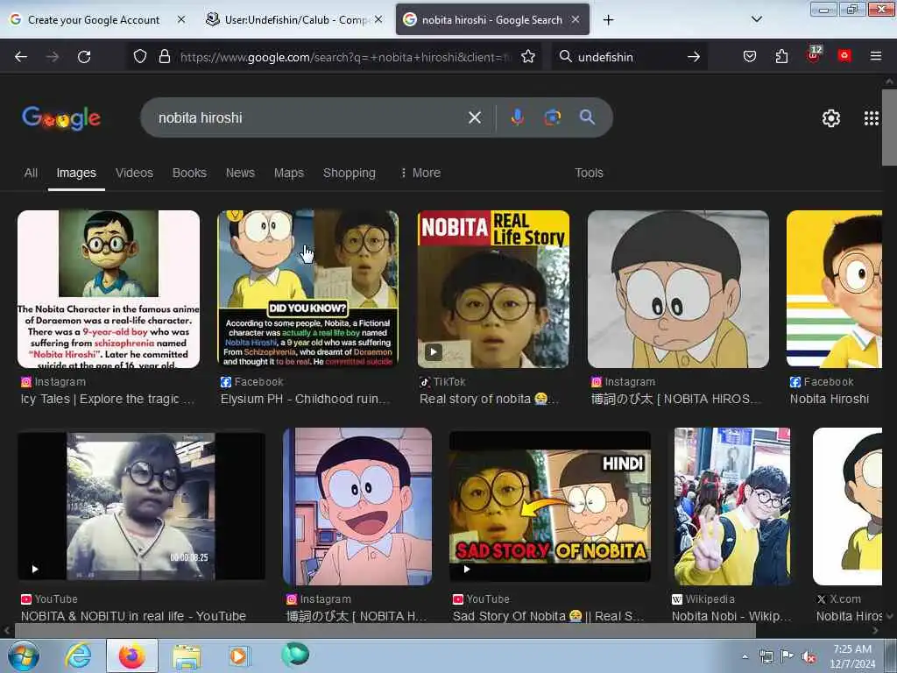Open the Nobita Real Life Story TikTok thumbnail
The height and width of the screenshot is (673, 897).
pos(493,289)
